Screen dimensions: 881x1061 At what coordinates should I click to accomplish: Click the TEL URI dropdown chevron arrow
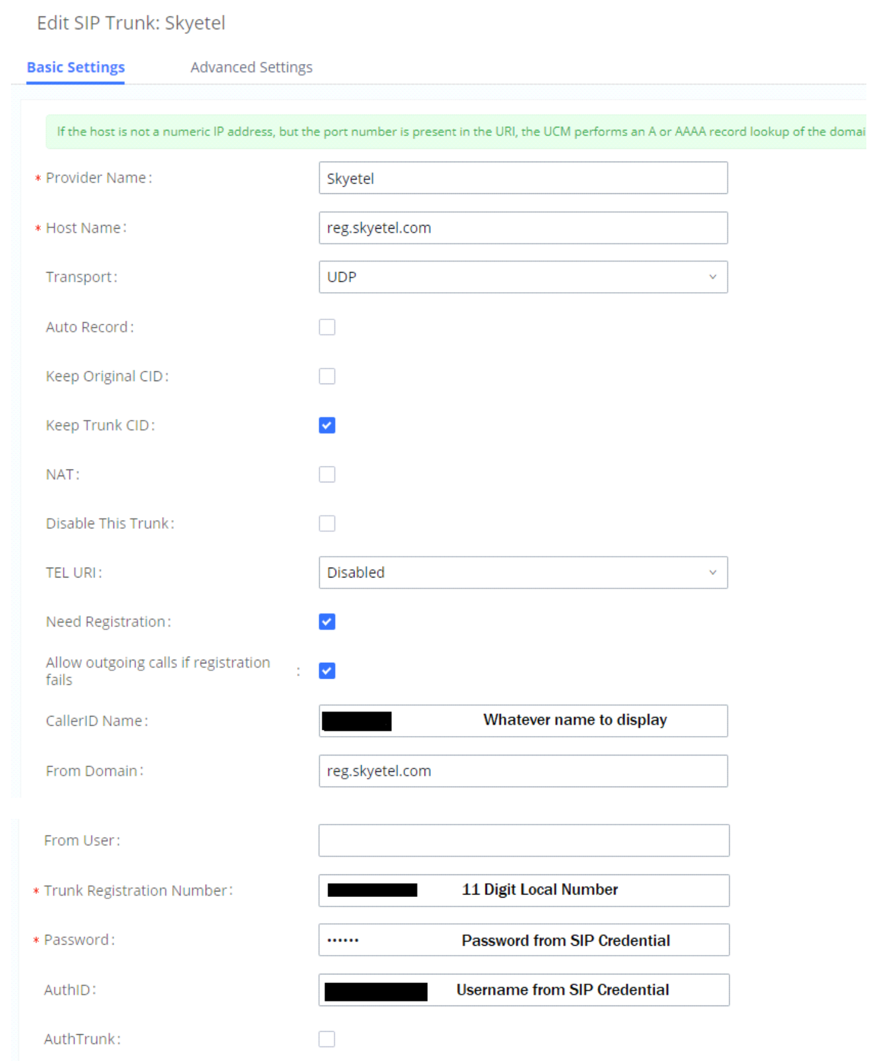click(712, 573)
